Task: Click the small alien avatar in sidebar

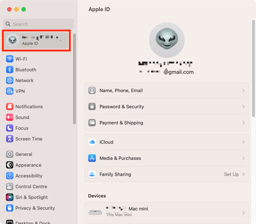Action: pos(13,40)
